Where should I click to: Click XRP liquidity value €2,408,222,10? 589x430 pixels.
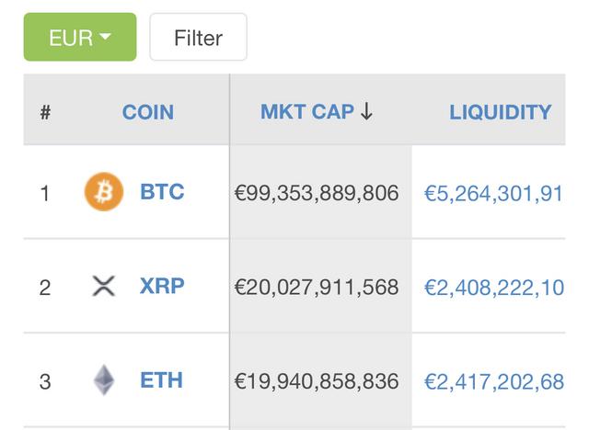(494, 288)
